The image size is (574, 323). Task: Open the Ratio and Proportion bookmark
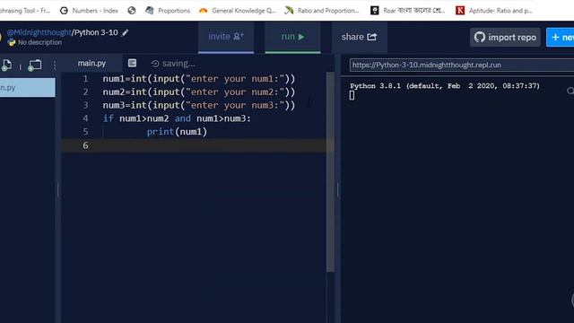coord(322,10)
